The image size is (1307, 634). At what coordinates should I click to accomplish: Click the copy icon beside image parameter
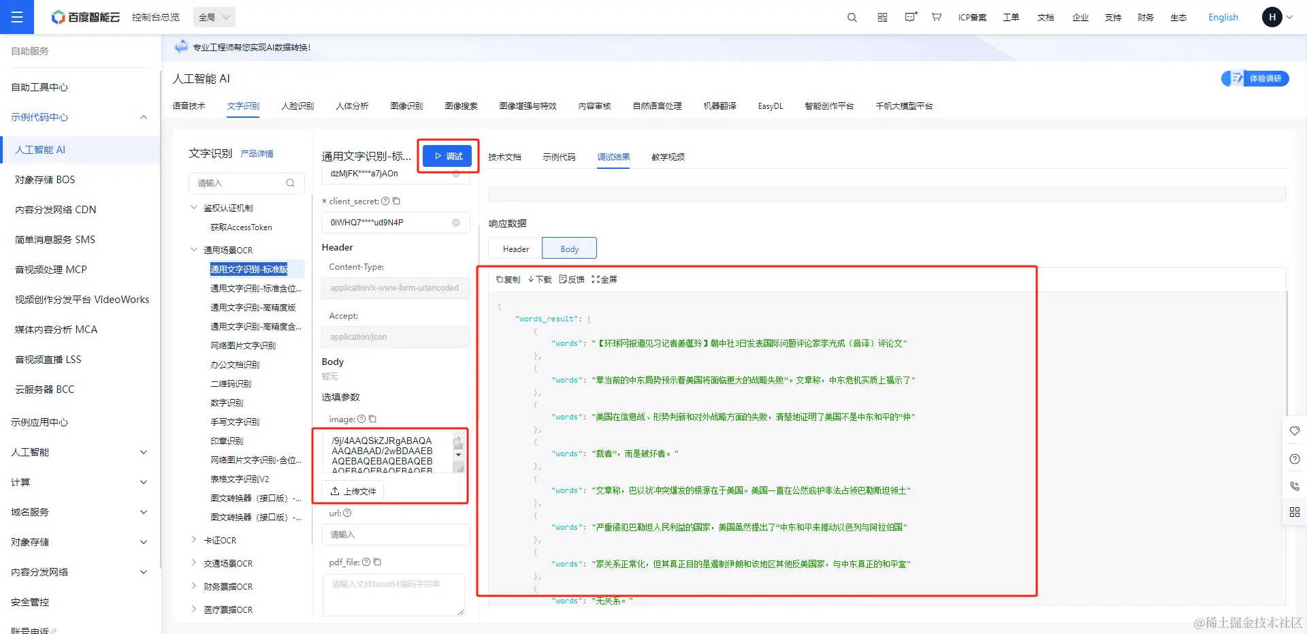pos(372,419)
